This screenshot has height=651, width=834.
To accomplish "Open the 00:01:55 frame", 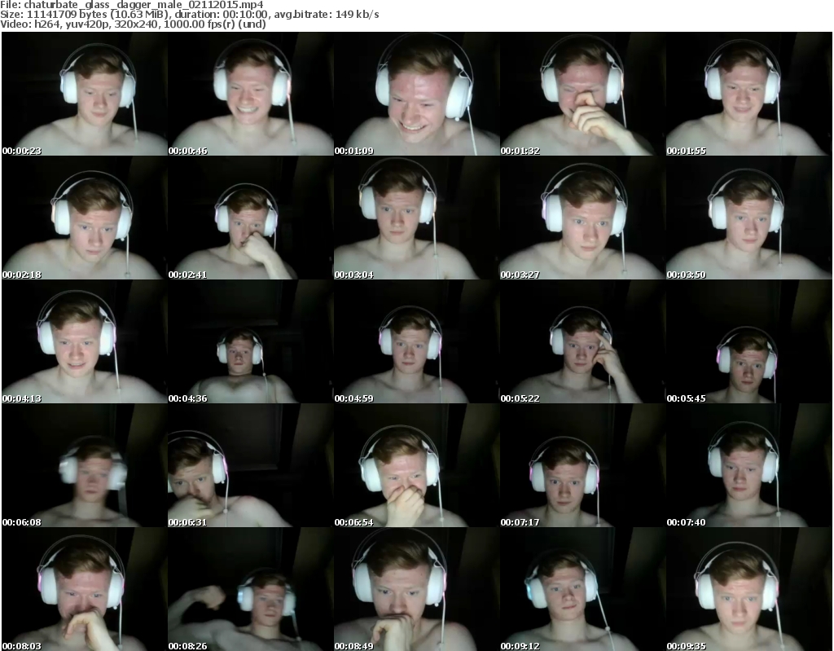I will (x=749, y=94).
